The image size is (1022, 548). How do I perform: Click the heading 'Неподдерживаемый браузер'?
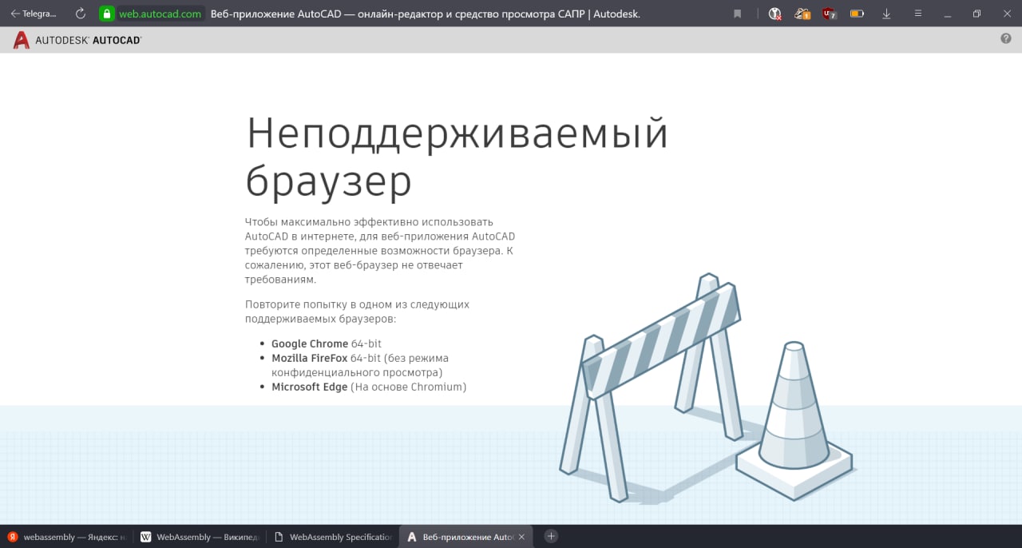456,157
